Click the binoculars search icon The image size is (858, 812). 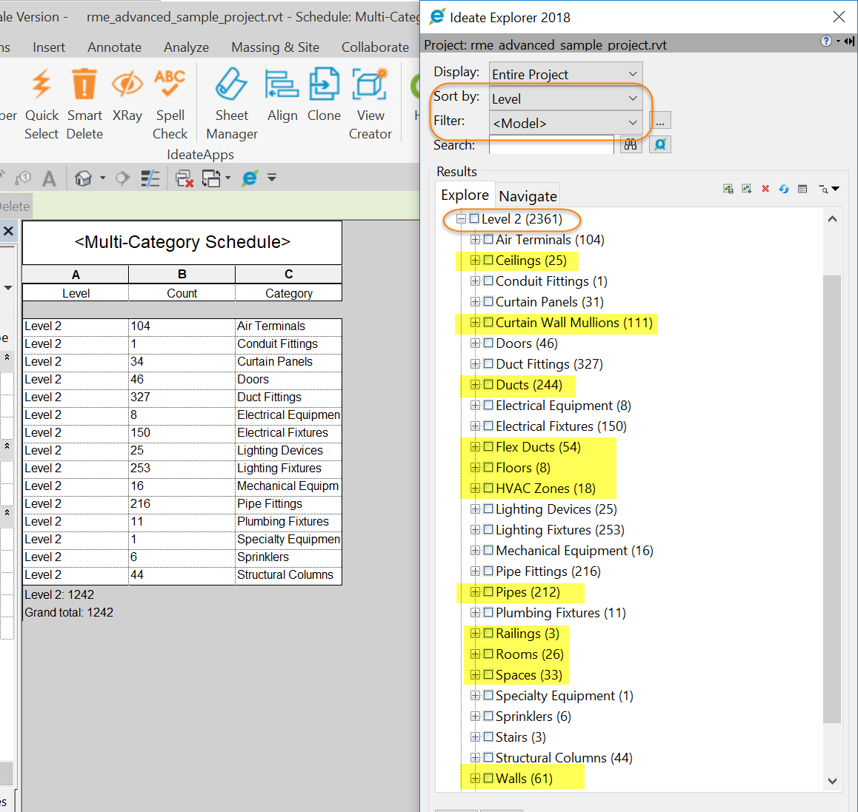pyautogui.click(x=631, y=144)
